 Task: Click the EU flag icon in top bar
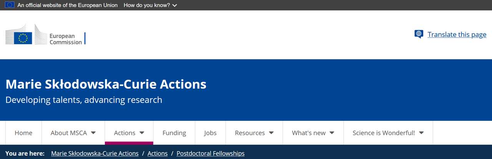pyautogui.click(x=10, y=5)
